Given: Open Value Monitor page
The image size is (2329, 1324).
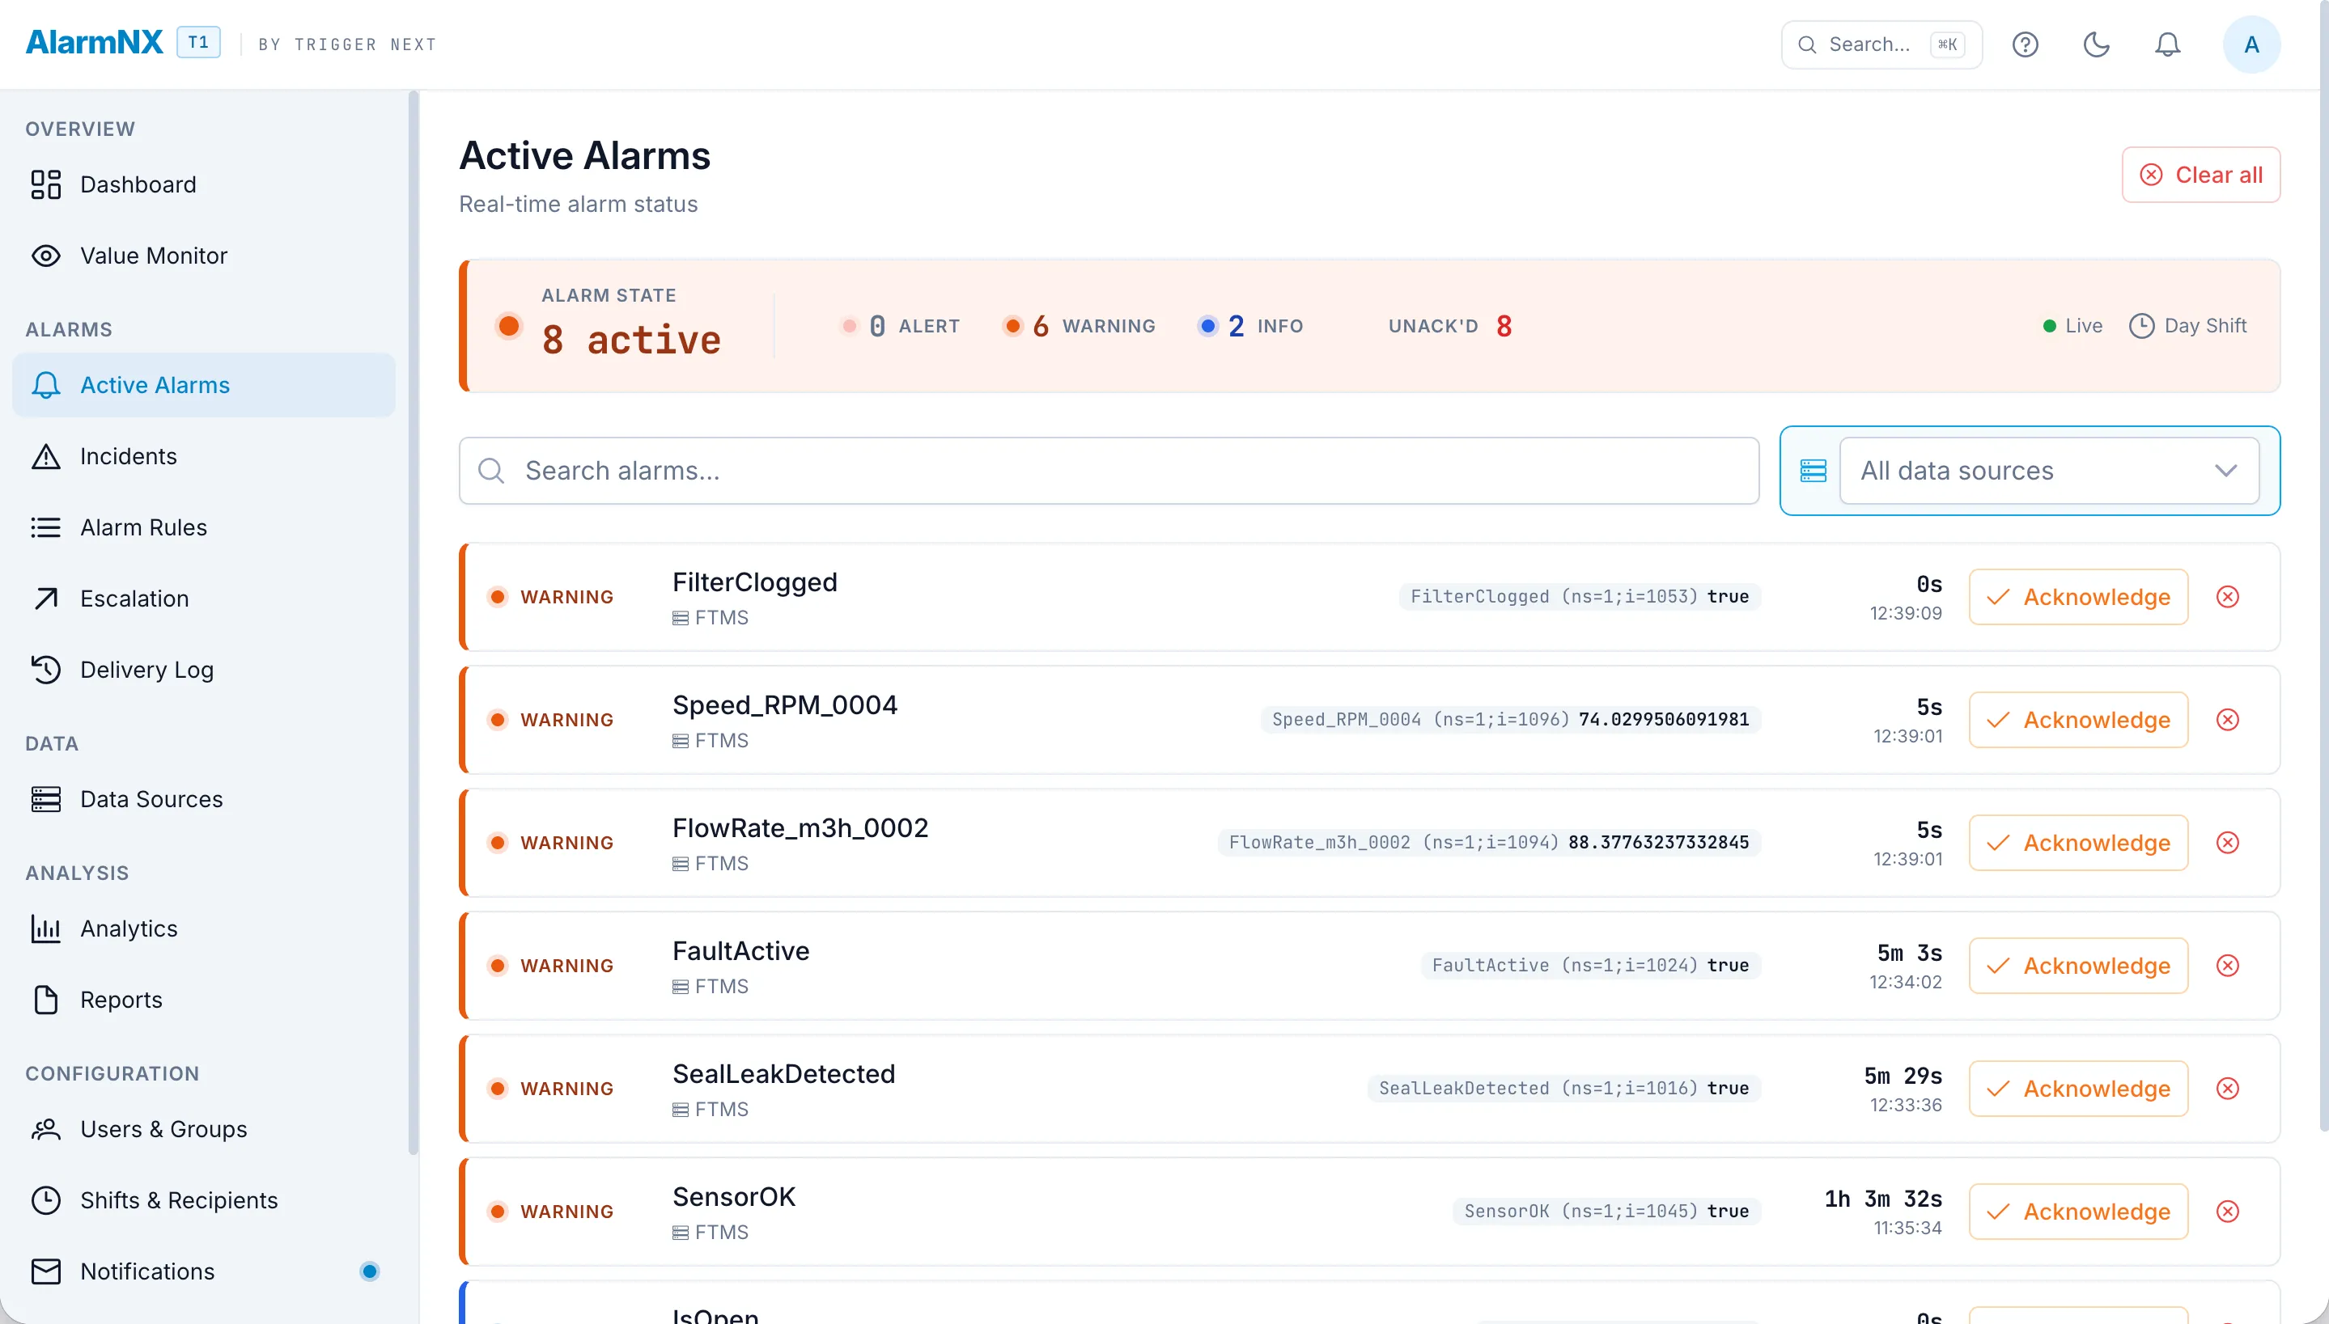Looking at the screenshot, I should pyautogui.click(x=204, y=256).
